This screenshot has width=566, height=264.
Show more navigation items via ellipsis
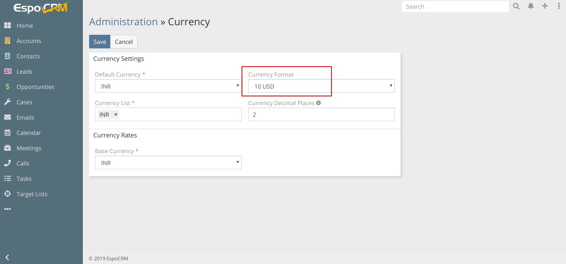[x=7, y=209]
